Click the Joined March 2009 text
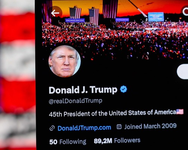Image resolution: width=188 pixels, height=150 pixels. [x=150, y=126]
